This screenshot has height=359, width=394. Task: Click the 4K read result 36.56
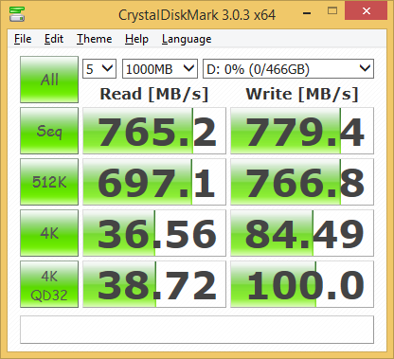click(x=154, y=233)
